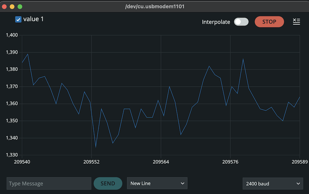Click the SEND button
Image resolution: width=309 pixels, height=194 pixels.
click(108, 183)
